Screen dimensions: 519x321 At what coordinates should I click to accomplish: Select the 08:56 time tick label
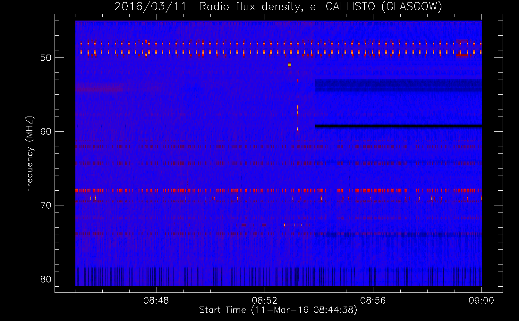tap(373, 301)
